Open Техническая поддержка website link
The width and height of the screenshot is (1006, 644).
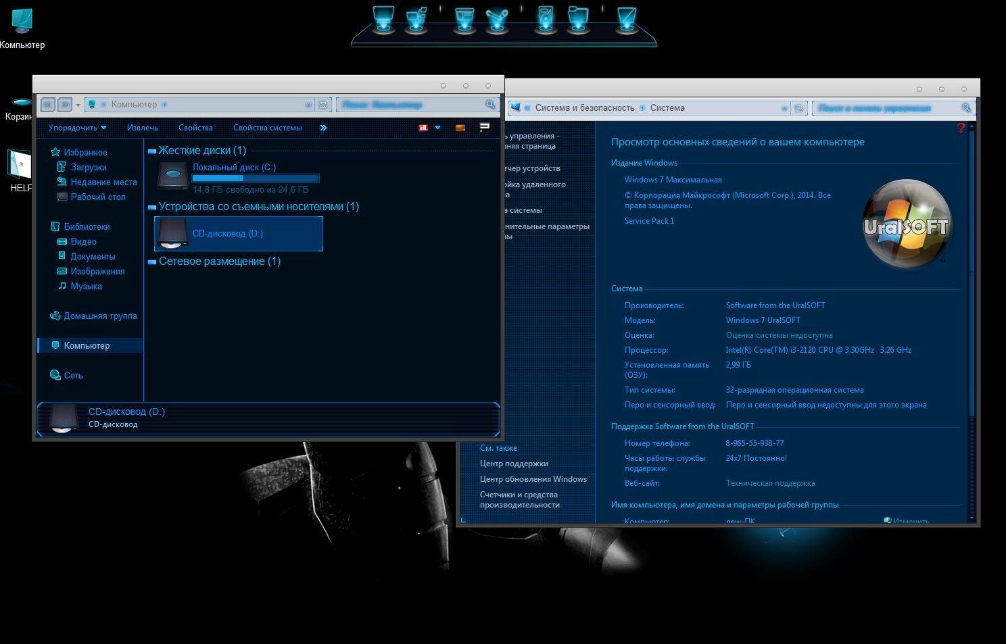[x=770, y=483]
